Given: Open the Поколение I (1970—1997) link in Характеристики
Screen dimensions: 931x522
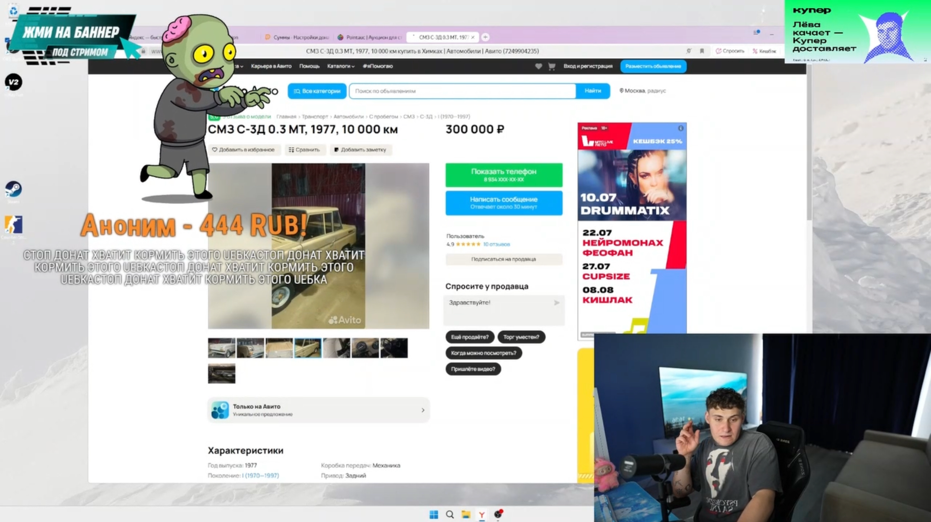Looking at the screenshot, I should click(260, 476).
